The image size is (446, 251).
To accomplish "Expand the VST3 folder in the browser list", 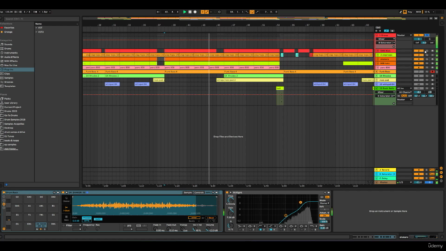I will [36, 32].
